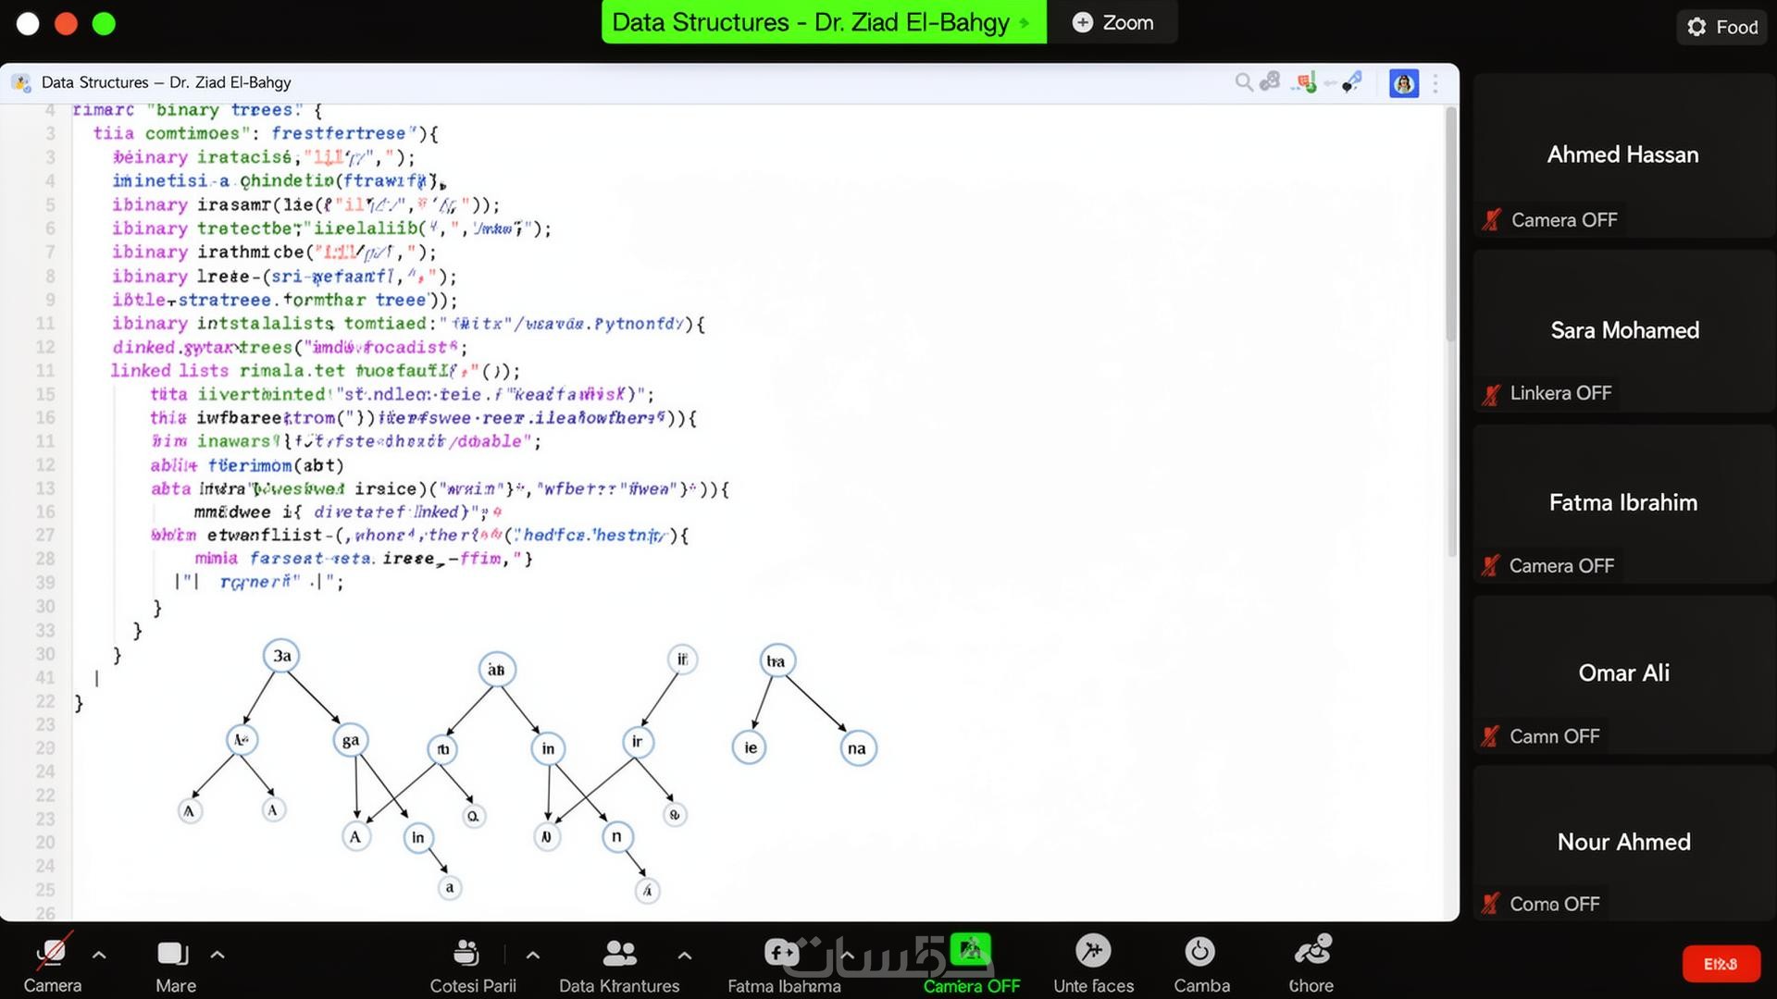Open the Zoom tab at top

click(1112, 22)
